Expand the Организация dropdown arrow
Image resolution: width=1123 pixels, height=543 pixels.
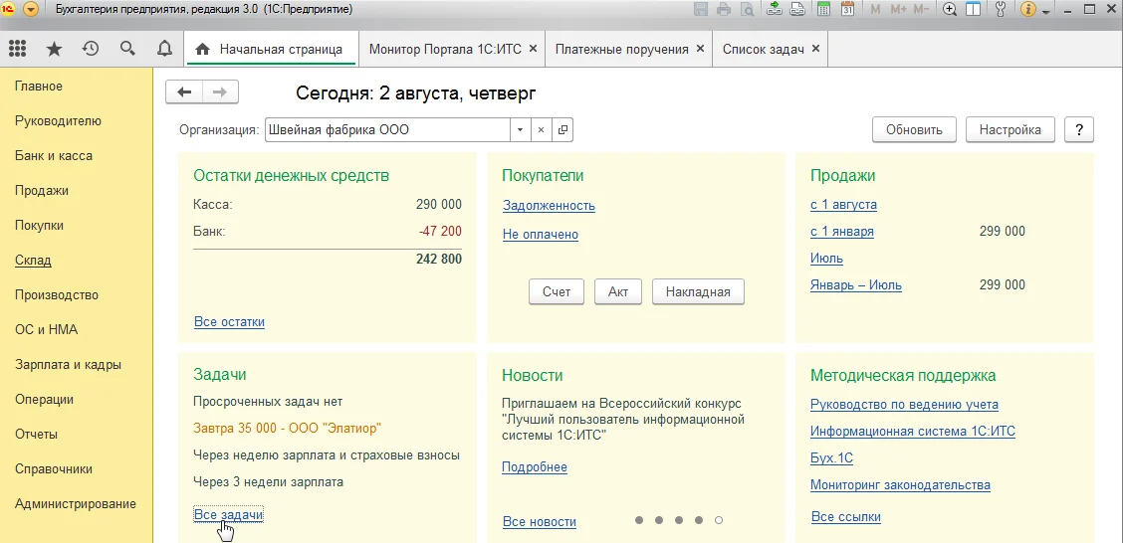[x=520, y=130]
